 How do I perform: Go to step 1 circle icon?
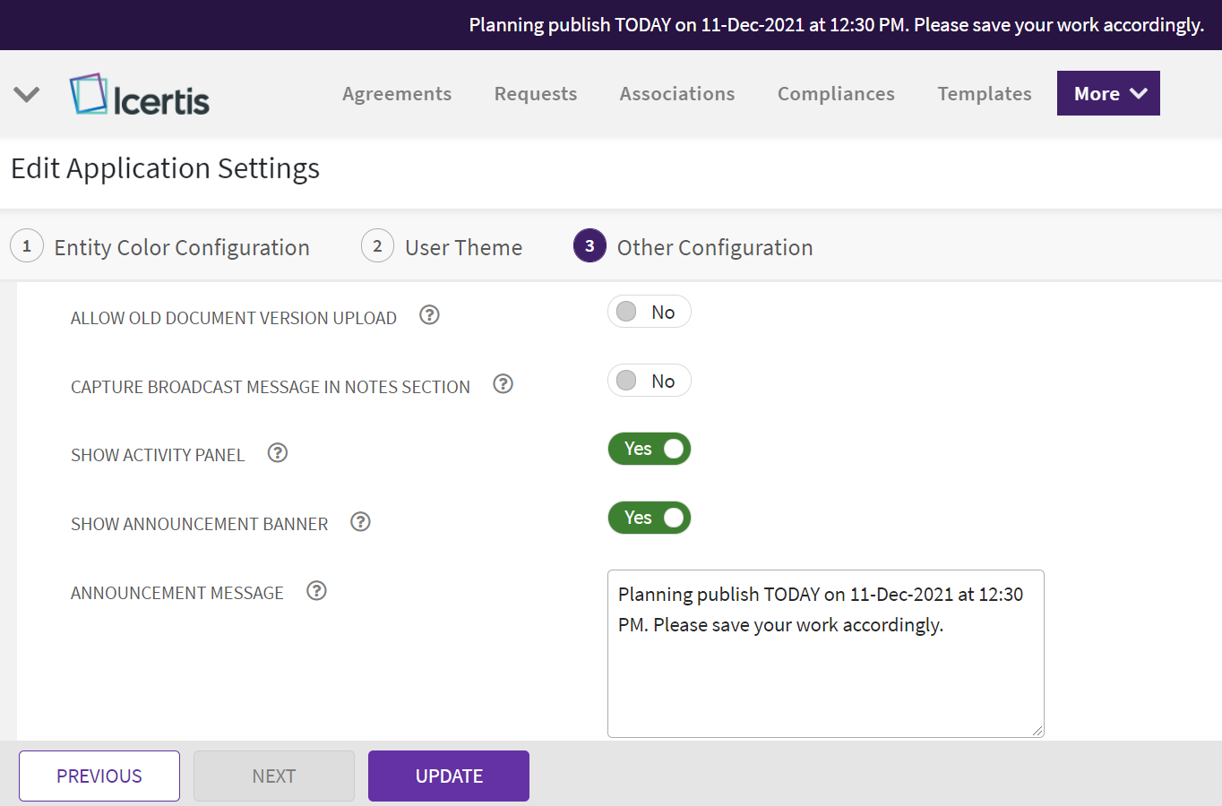pos(27,246)
